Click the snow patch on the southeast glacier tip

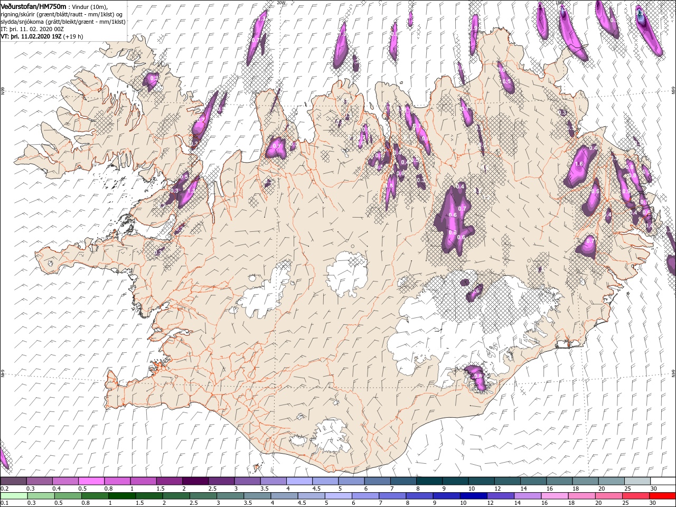pyautogui.click(x=476, y=377)
